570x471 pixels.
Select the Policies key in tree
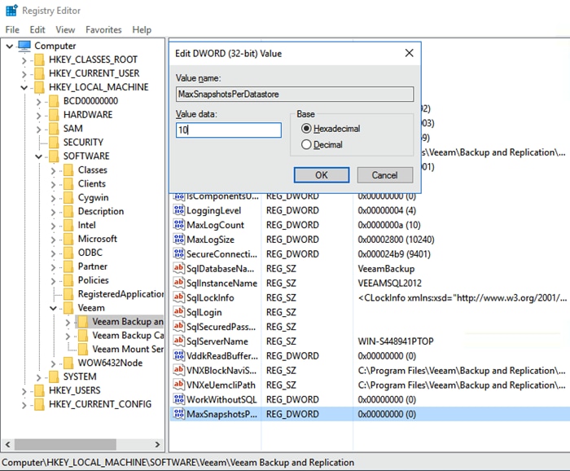pyautogui.click(x=94, y=280)
